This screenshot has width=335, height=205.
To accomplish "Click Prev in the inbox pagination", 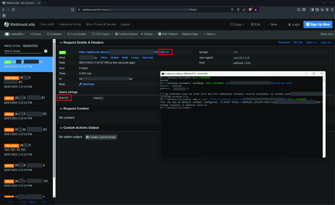I will click(21, 202).
